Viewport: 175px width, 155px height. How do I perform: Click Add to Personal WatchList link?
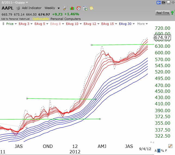pyautogui.click(x=15, y=19)
